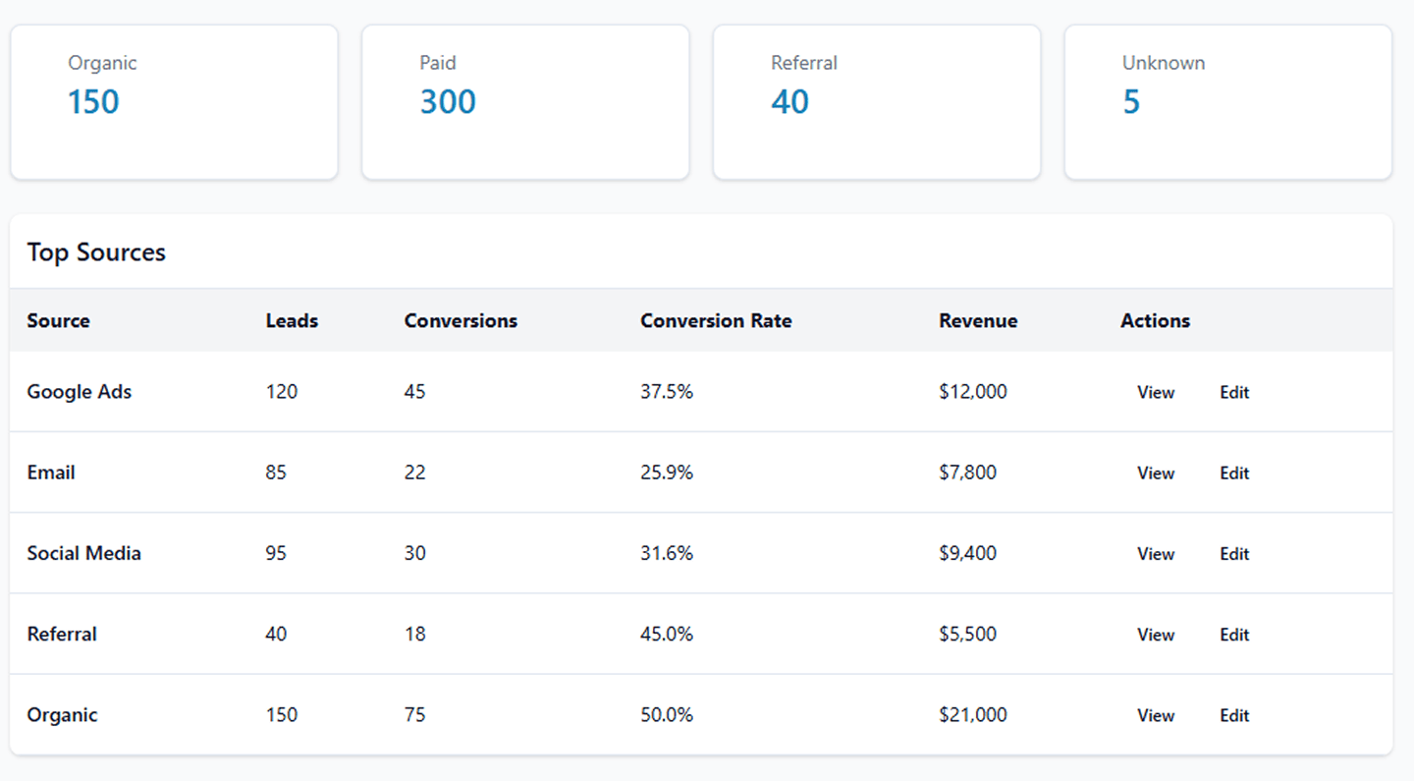Select the Google Ads source name

(80, 392)
